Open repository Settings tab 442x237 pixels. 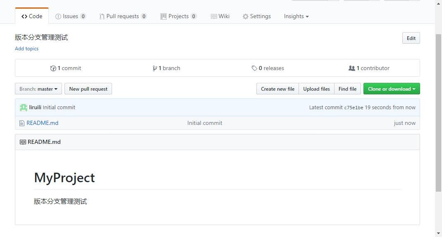(x=256, y=16)
